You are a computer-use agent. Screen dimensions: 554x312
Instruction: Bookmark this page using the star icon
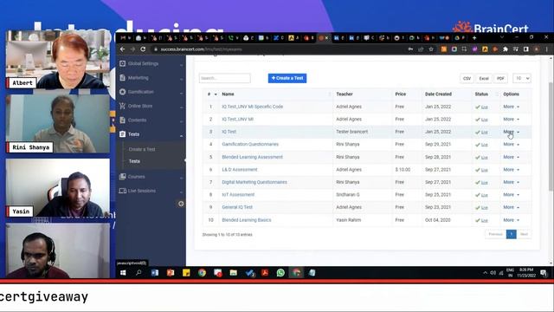431,49
